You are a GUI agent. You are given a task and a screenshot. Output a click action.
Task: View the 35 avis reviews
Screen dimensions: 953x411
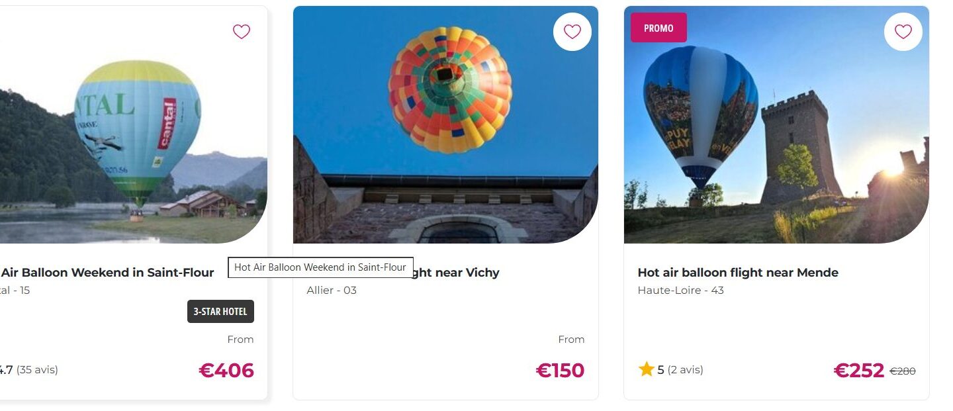[37, 369]
